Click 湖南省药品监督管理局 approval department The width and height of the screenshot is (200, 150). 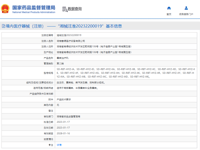(x=68, y=116)
